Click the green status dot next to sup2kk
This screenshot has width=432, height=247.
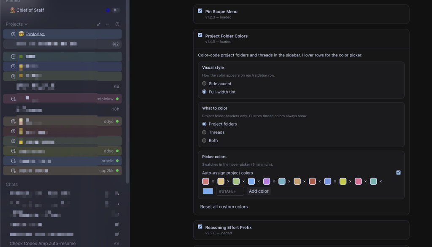point(117,171)
